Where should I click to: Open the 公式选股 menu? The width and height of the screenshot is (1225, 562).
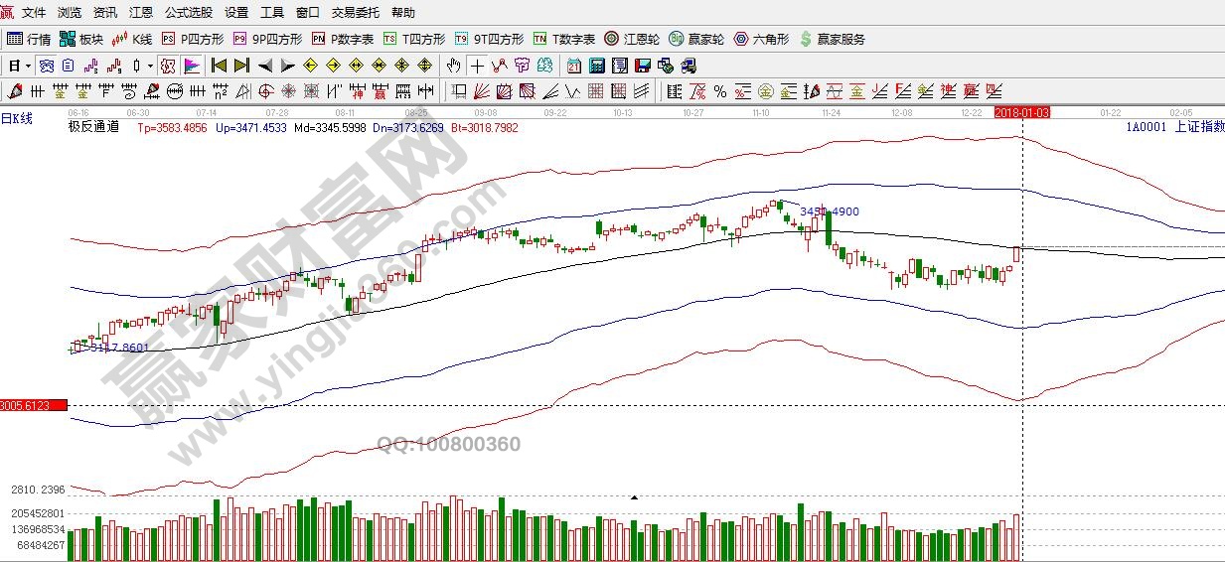188,13
